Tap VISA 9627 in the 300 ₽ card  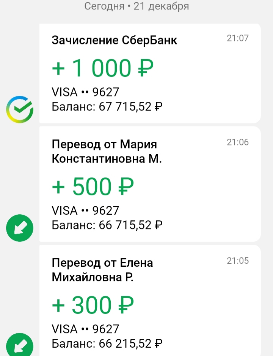pos(85,329)
